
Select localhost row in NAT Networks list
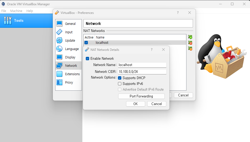coord(135,43)
